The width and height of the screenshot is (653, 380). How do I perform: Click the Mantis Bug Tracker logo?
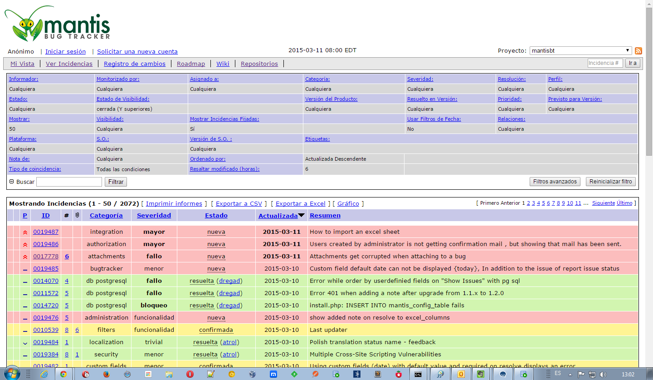(58, 25)
